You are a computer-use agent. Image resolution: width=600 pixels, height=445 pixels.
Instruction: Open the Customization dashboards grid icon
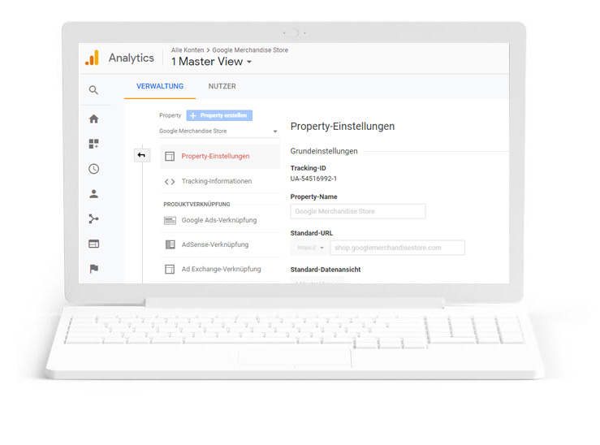click(93, 144)
